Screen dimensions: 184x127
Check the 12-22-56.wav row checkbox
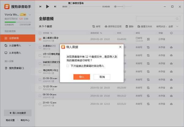pos(40,88)
